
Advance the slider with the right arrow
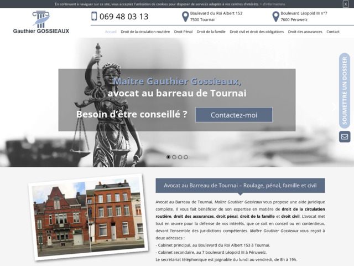[x=334, y=107]
